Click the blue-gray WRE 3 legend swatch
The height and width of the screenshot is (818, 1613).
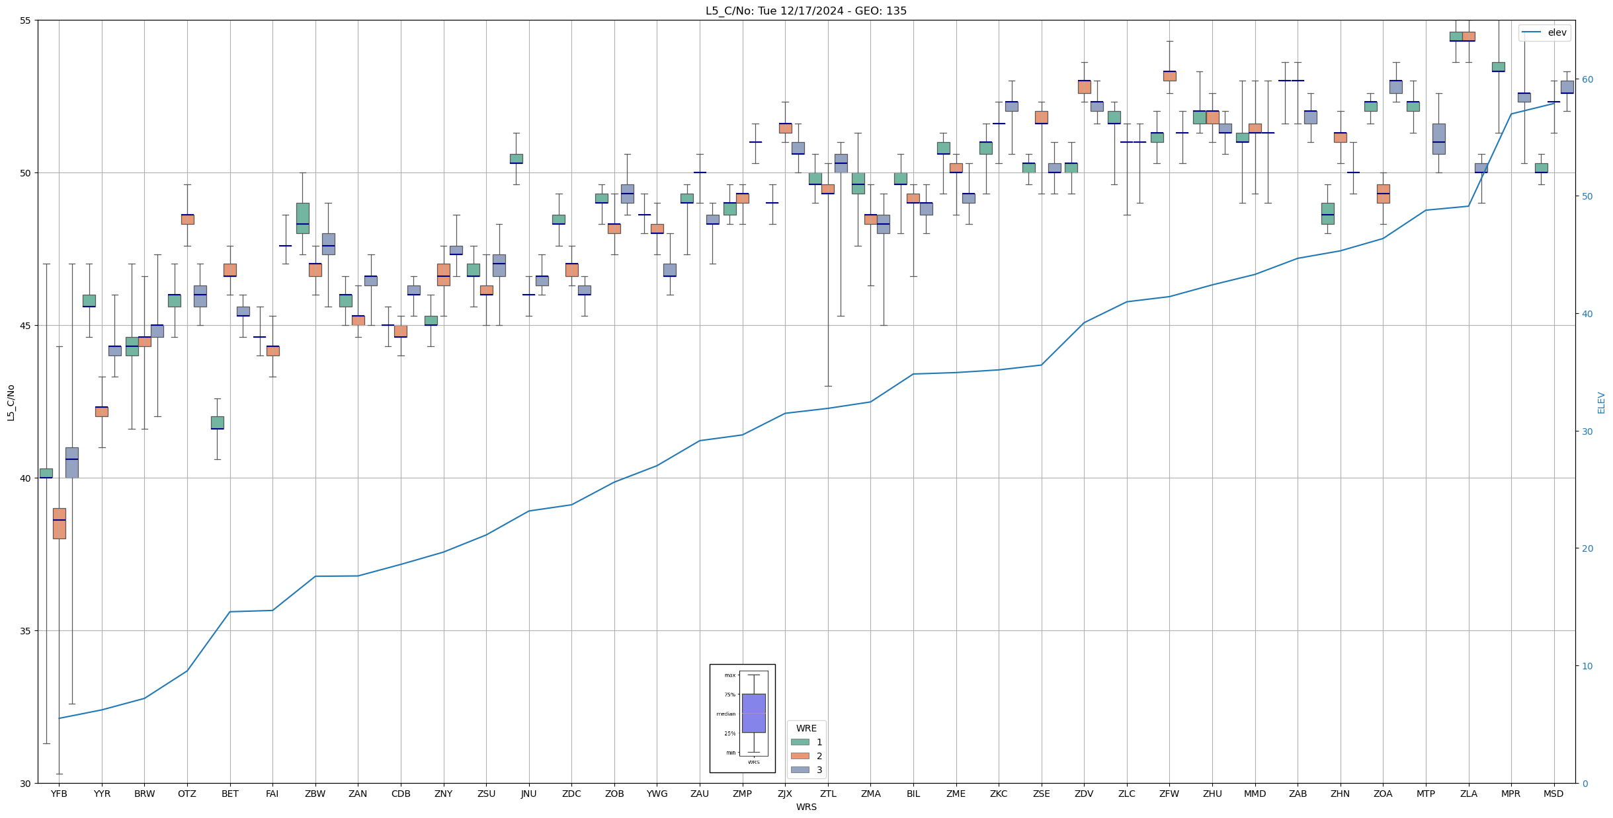click(800, 770)
